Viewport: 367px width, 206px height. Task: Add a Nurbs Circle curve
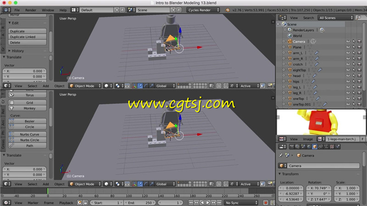(x=27, y=140)
